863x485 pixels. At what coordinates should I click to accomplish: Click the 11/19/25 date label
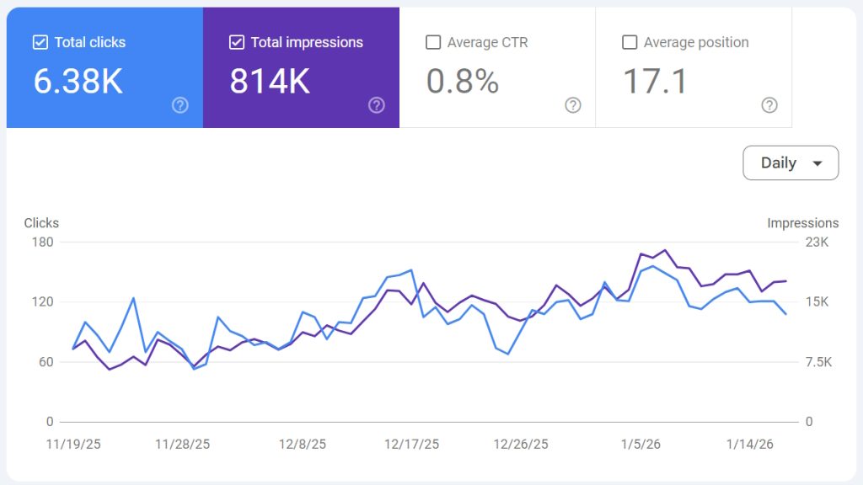(73, 444)
